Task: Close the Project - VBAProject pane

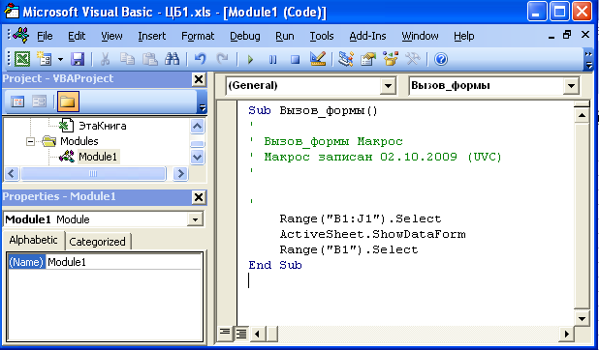Action: 199,79
